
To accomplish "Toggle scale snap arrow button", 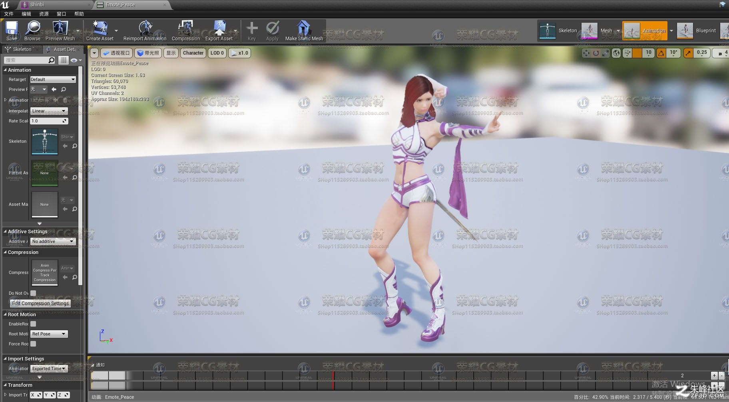I will pyautogui.click(x=688, y=53).
